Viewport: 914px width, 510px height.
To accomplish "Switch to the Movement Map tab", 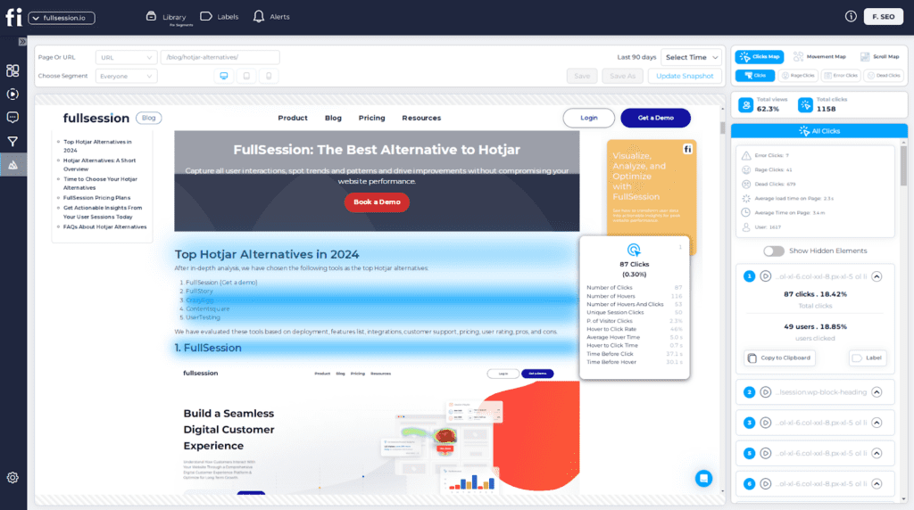I will point(819,57).
